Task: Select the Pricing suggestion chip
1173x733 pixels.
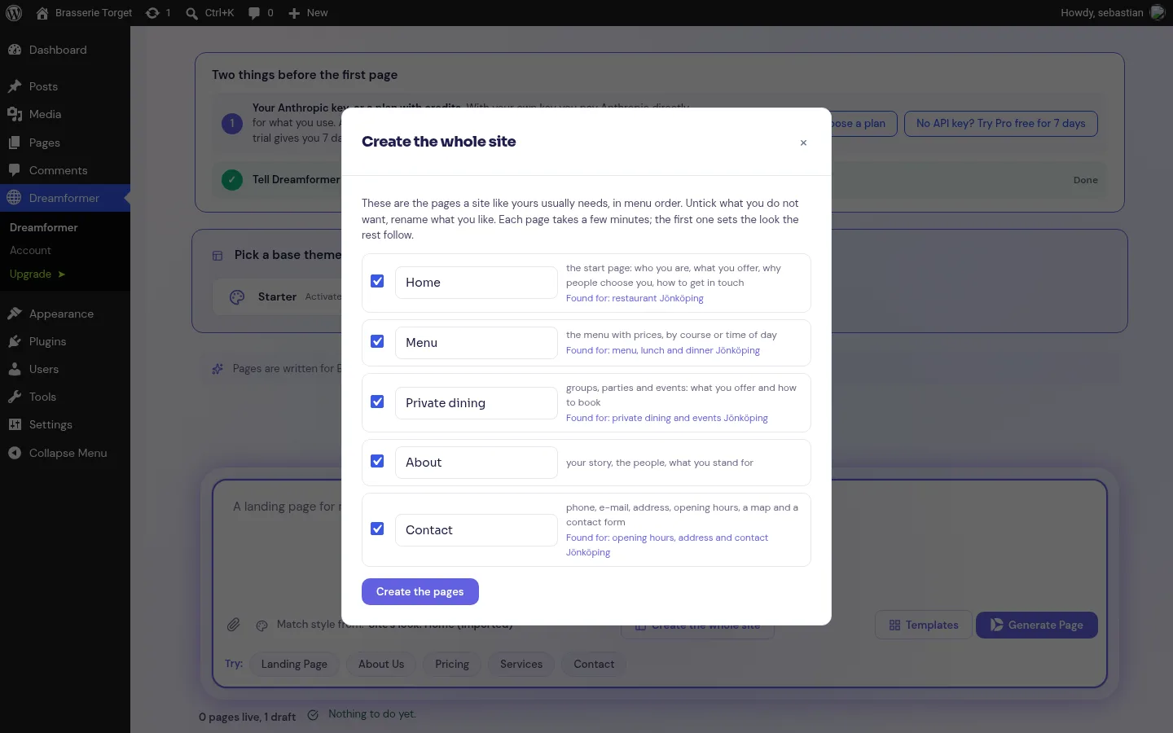Action: pyautogui.click(x=452, y=664)
